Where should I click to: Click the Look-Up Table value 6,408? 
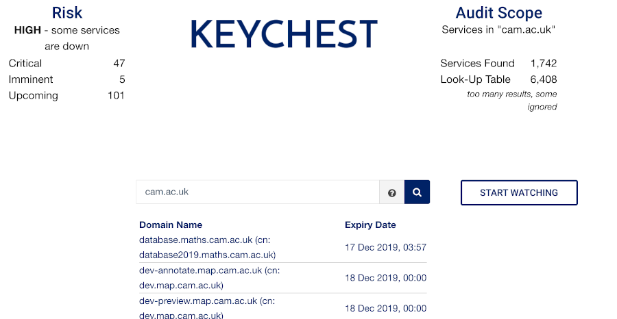point(544,79)
